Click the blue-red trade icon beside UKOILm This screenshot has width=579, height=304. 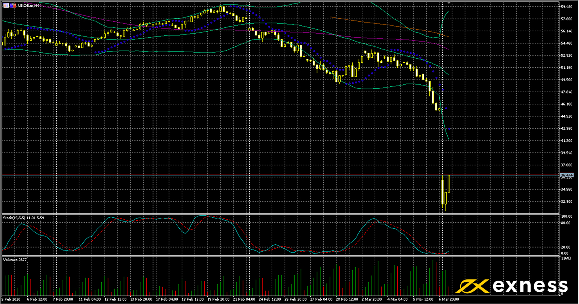pyautogui.click(x=13, y=6)
